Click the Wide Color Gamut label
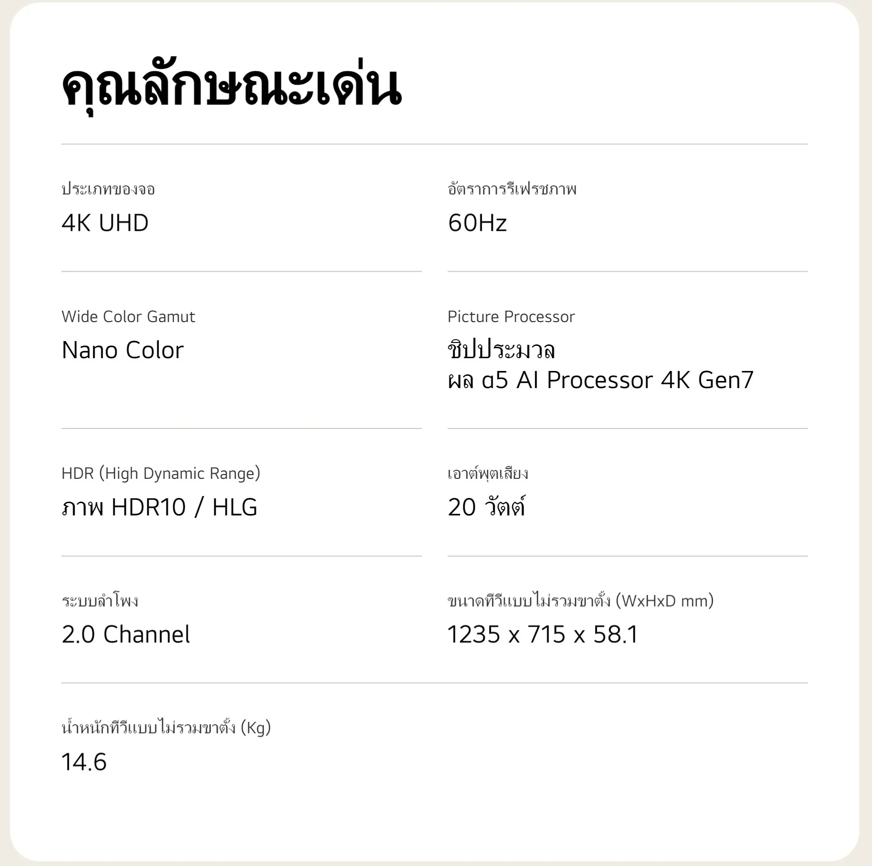Viewport: 872px width, 866px height. 128,316
